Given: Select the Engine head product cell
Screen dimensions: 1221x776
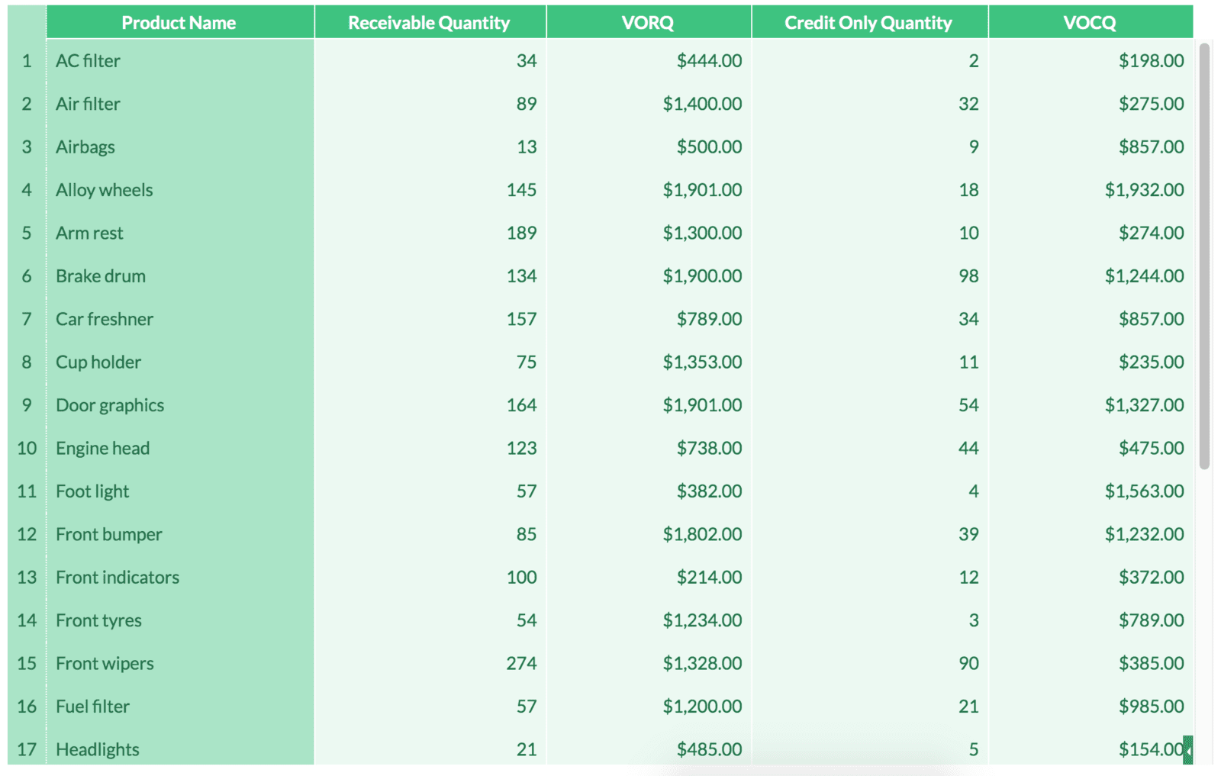Looking at the screenshot, I should tap(180, 449).
